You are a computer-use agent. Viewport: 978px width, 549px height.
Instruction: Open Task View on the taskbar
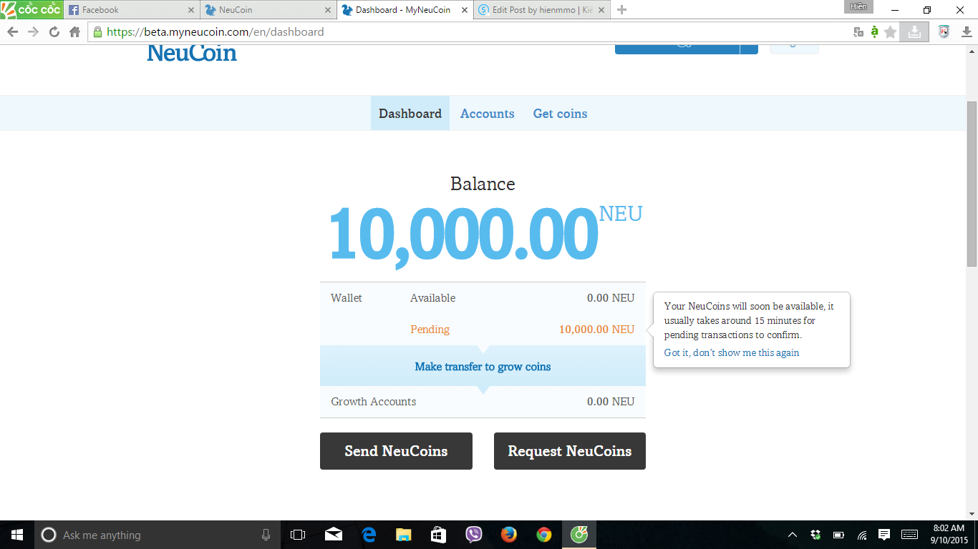pos(298,535)
